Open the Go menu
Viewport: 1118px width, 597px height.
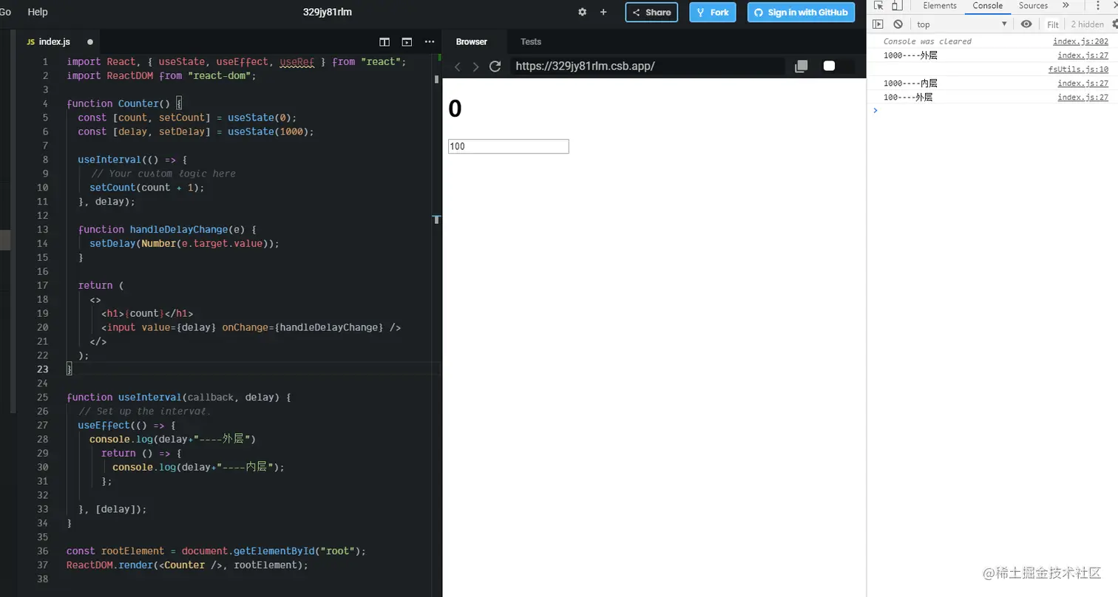point(5,12)
